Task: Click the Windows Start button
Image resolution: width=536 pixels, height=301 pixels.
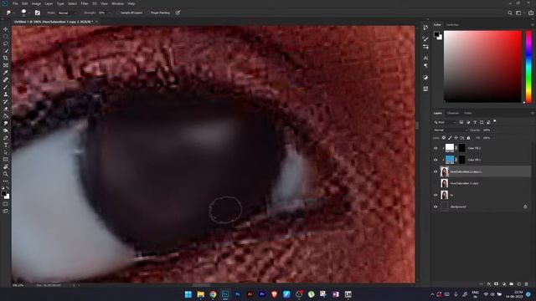Action: coord(188,294)
